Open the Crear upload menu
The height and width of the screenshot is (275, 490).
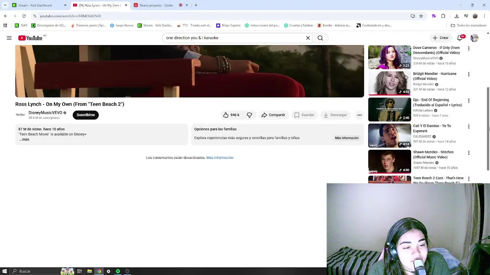(441, 38)
